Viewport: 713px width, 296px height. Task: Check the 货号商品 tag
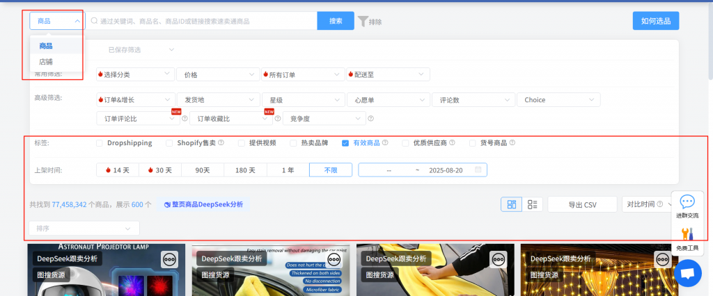[473, 143]
